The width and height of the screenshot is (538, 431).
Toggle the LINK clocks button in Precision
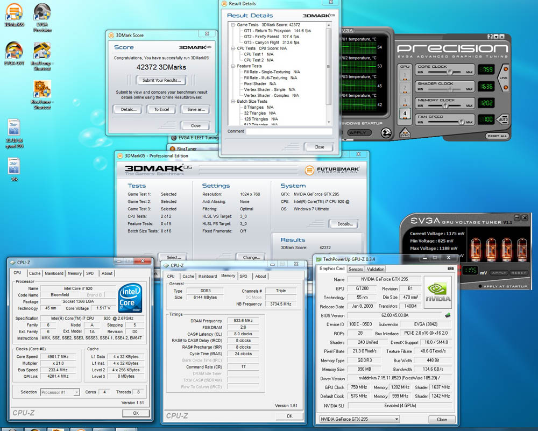coord(504,78)
